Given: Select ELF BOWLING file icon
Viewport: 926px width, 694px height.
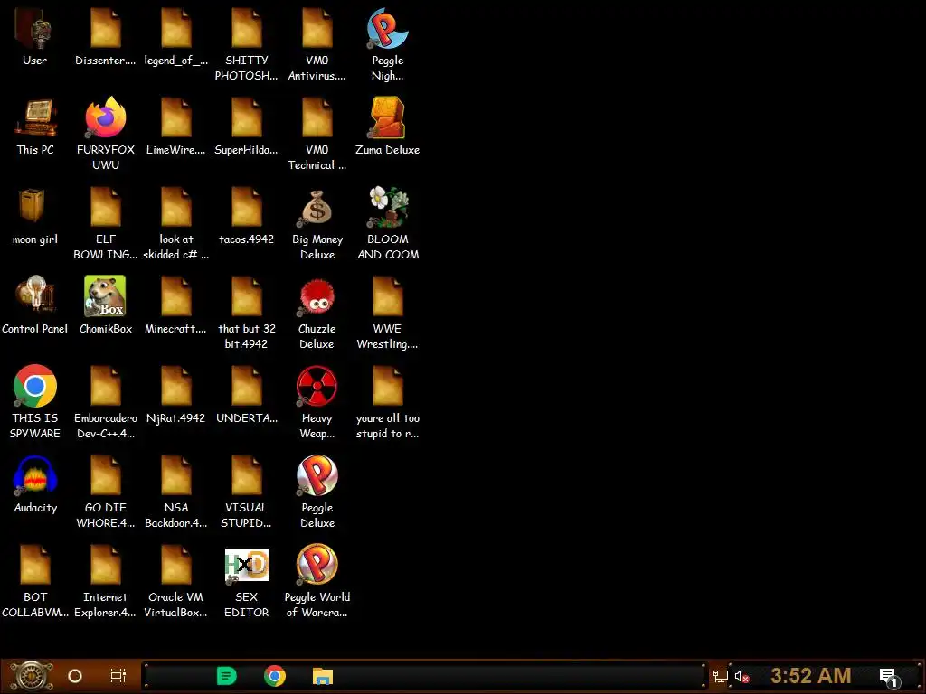Looking at the screenshot, I should pos(106,207).
